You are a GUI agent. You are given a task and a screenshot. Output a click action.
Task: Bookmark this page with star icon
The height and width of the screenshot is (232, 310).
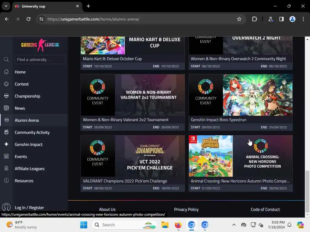pos(239,19)
